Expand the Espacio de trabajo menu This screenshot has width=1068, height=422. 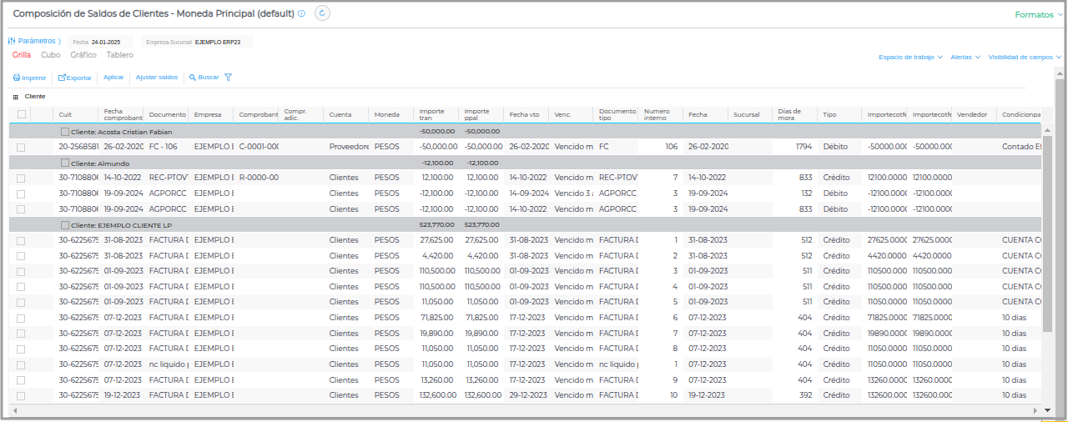910,58
